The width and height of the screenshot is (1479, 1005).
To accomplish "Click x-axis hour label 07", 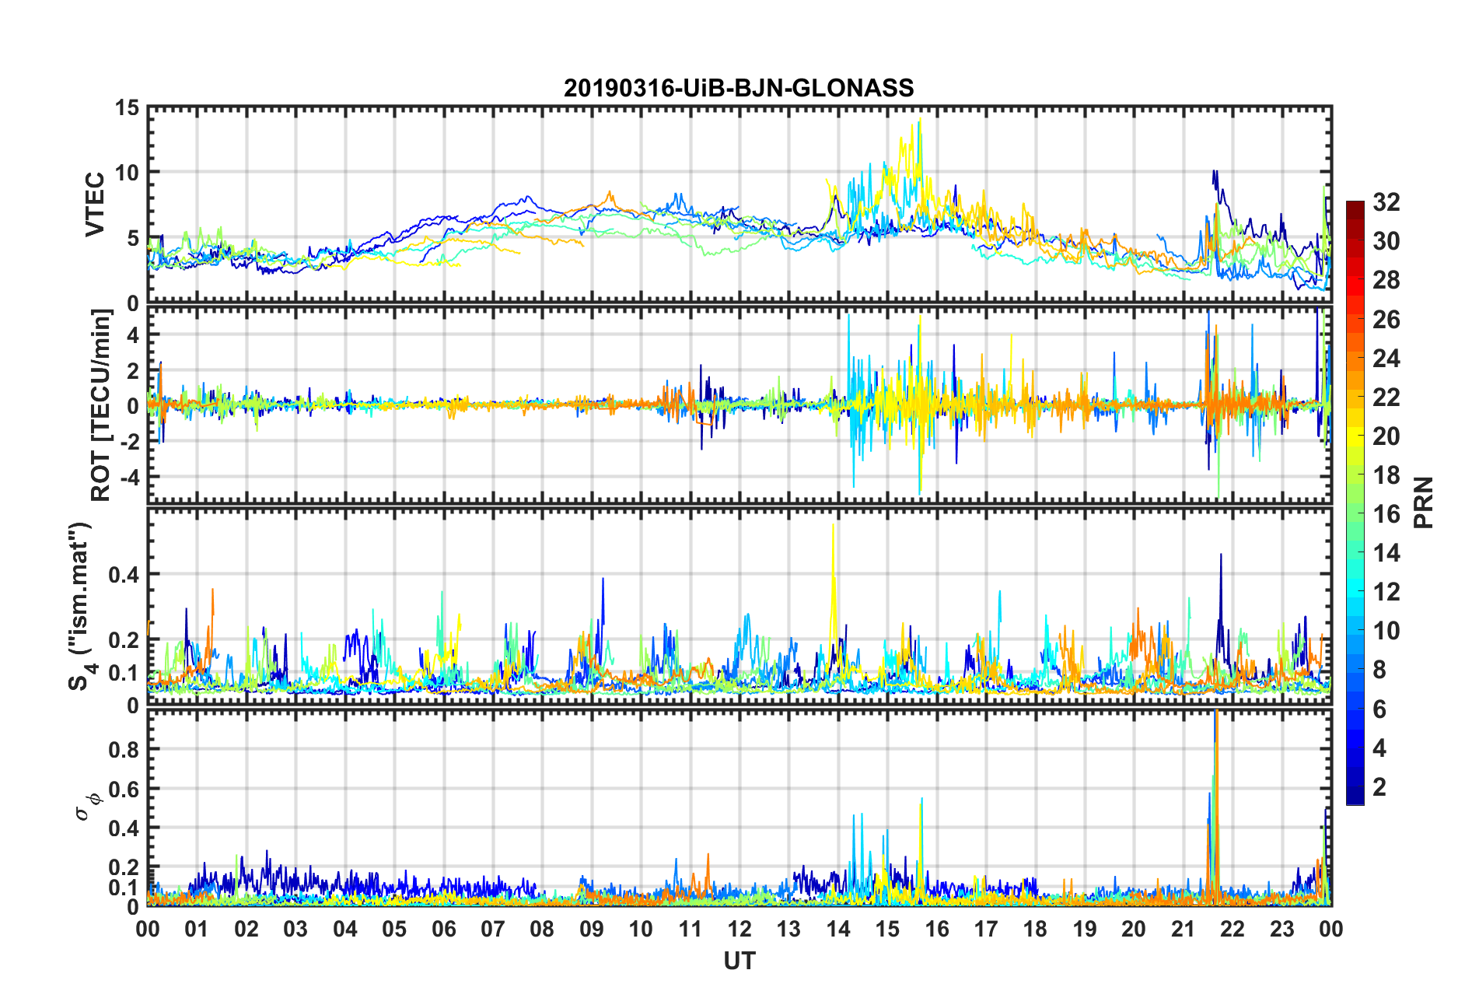I will click(x=493, y=929).
